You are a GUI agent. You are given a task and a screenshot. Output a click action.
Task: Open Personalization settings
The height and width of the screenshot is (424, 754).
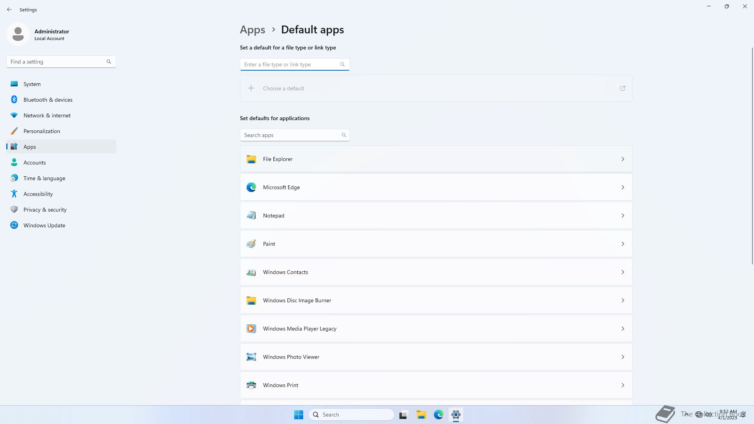[61, 131]
